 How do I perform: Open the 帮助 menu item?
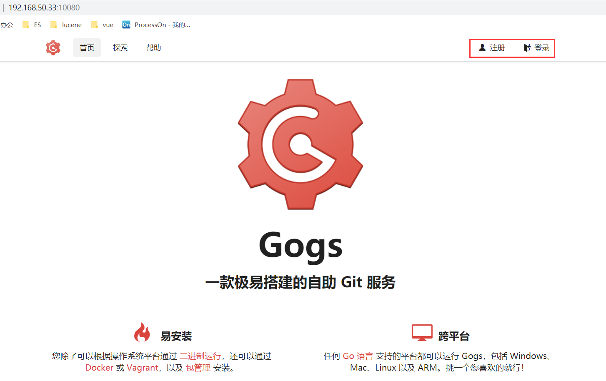(153, 47)
